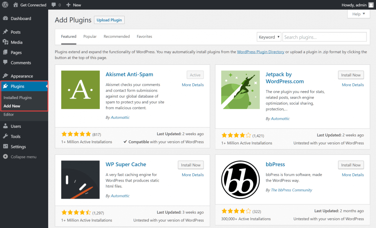Click Collapse menu label
Image resolution: width=376 pixels, height=228 pixels.
pyautogui.click(x=24, y=157)
